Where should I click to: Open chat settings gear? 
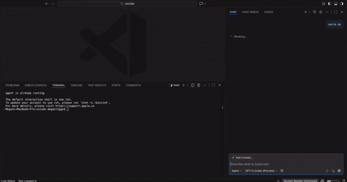coord(321,12)
